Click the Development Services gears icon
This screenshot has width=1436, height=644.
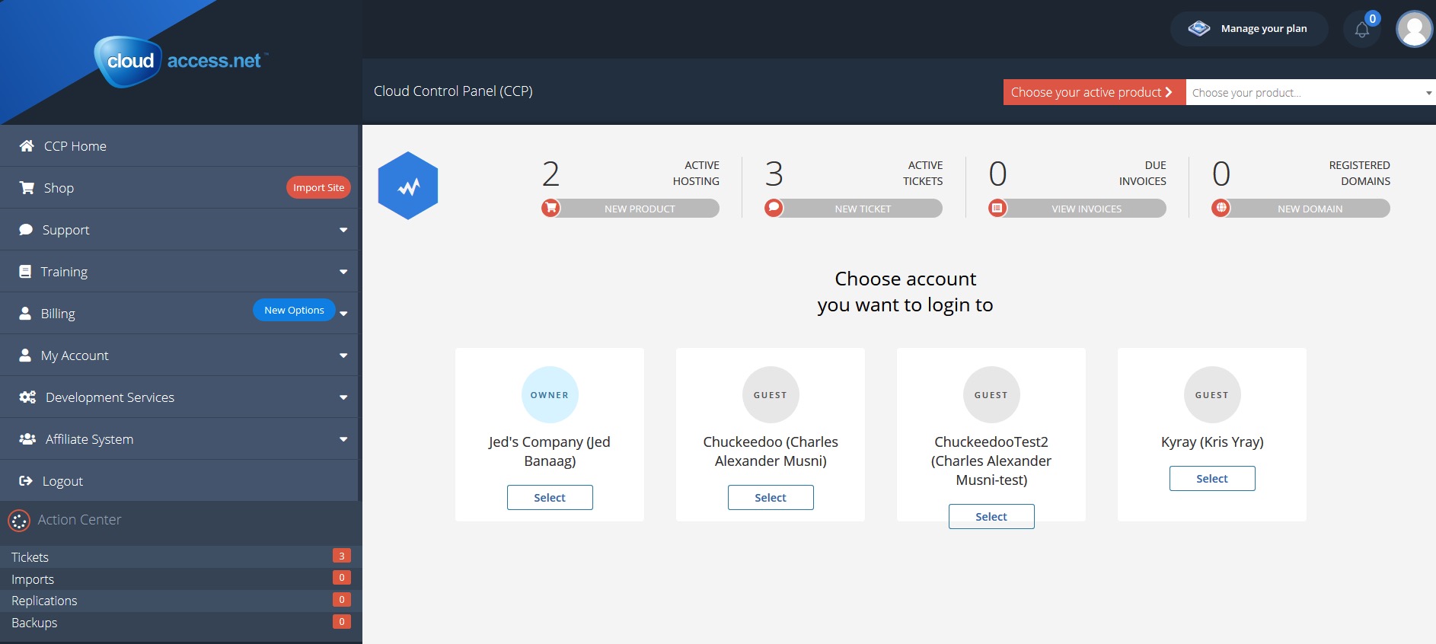pos(27,397)
